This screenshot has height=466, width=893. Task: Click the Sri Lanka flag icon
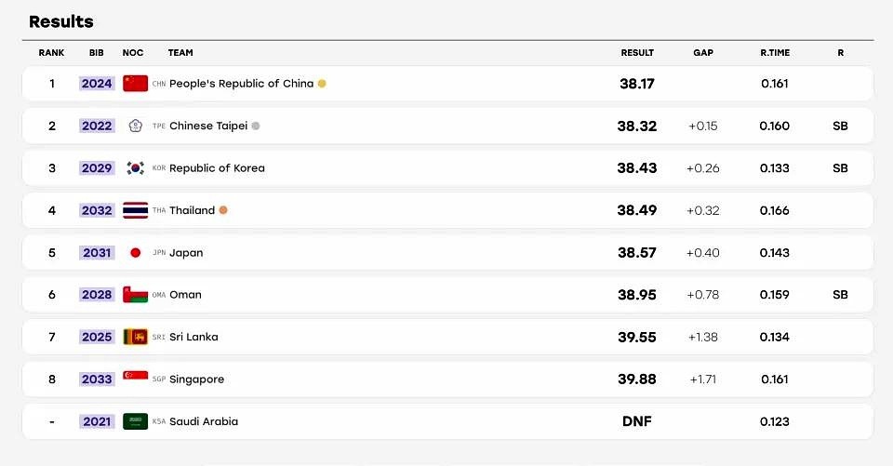point(136,337)
